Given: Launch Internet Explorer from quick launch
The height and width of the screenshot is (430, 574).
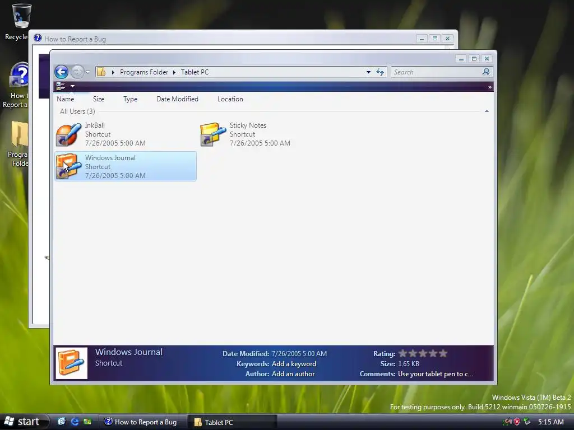Looking at the screenshot, I should (x=75, y=422).
